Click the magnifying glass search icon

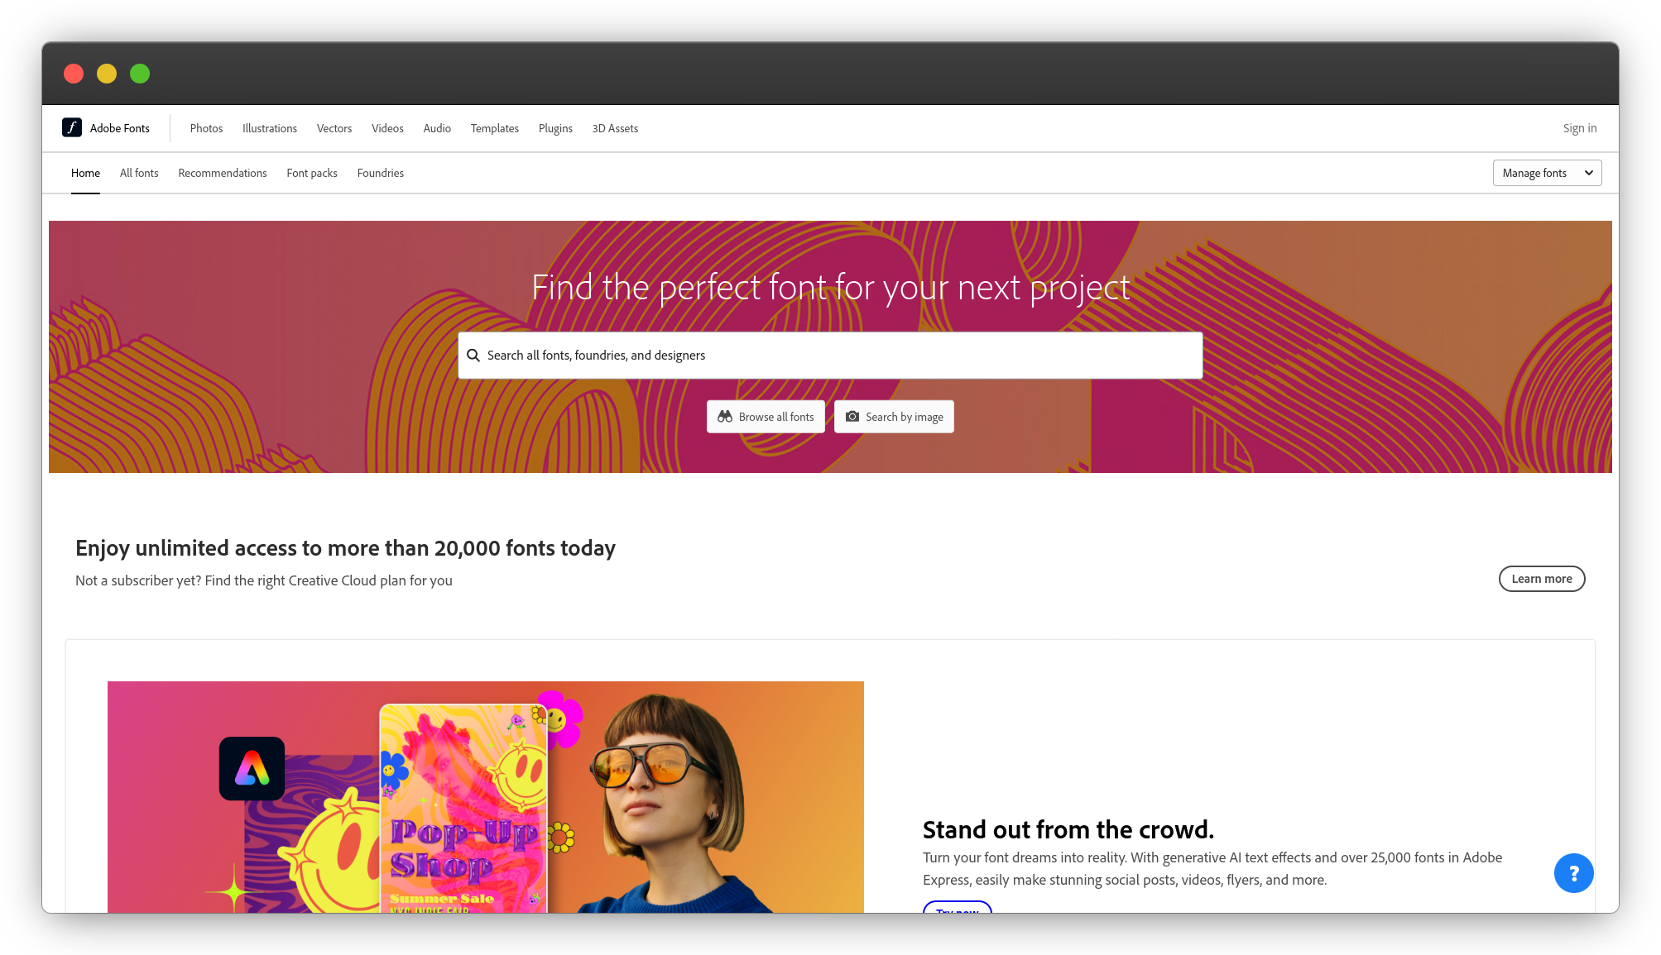coord(473,356)
